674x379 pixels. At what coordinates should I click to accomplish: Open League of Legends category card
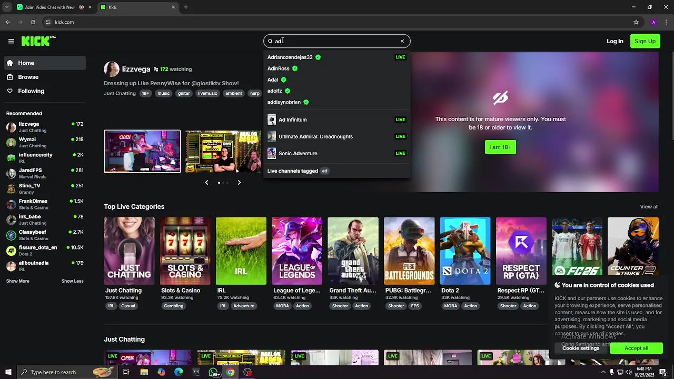(x=297, y=251)
